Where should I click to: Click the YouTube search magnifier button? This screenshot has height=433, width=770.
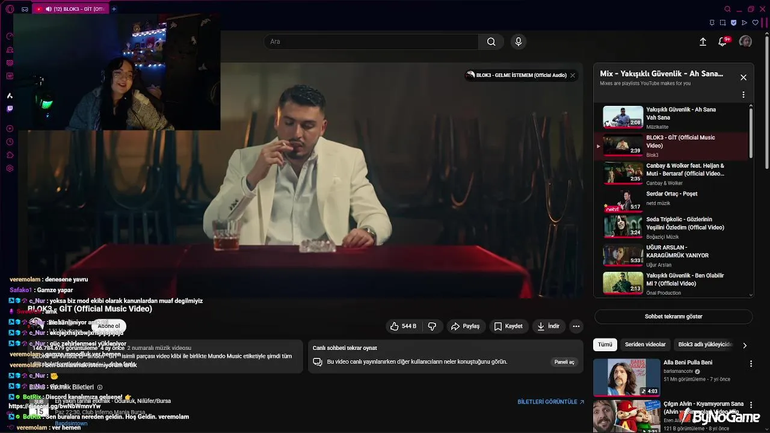point(491,41)
